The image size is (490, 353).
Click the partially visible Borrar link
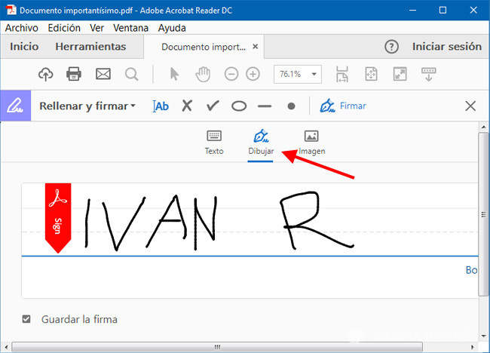471,270
